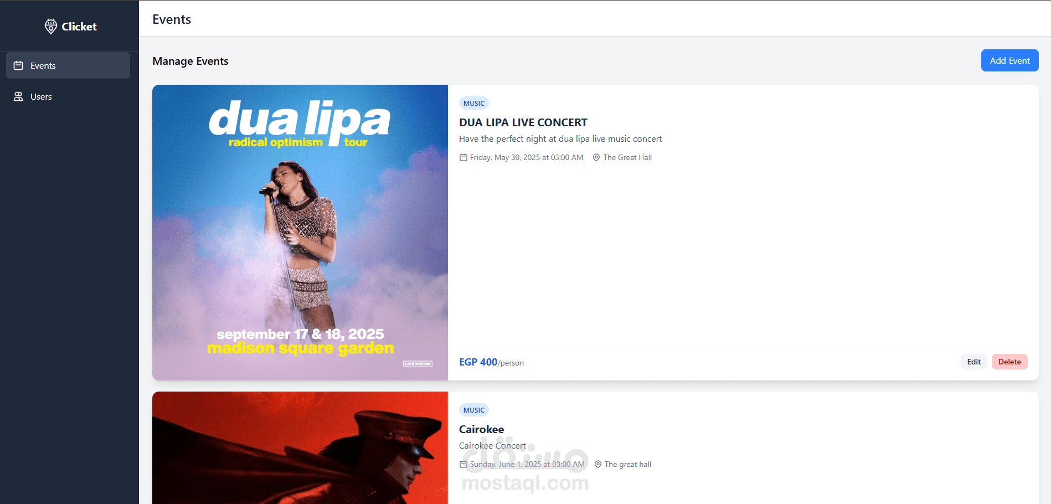The height and width of the screenshot is (504, 1051).
Task: Click the Manage Events heading
Action: (190, 61)
